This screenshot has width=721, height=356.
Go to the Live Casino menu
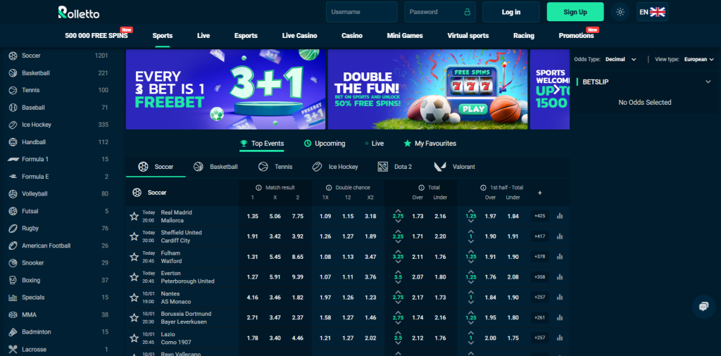(299, 35)
